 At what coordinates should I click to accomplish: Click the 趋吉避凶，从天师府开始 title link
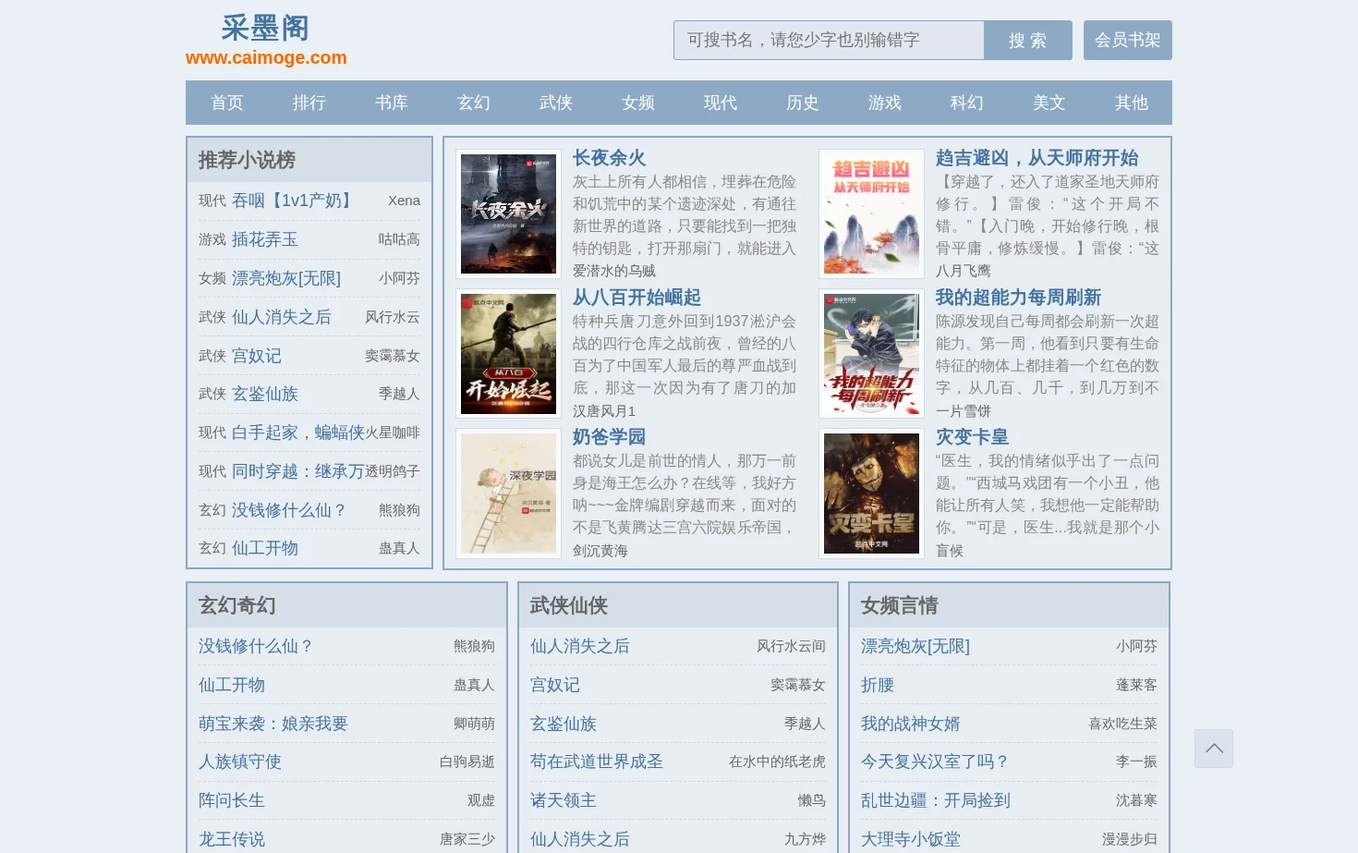pyautogui.click(x=1037, y=158)
